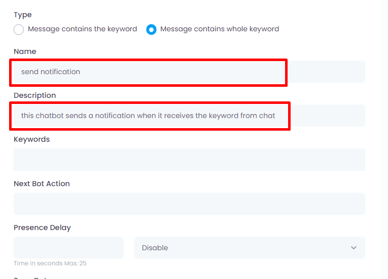This screenshot has width=388, height=279.
Task: Open the "Disable" presence dropdown
Action: 249,248
